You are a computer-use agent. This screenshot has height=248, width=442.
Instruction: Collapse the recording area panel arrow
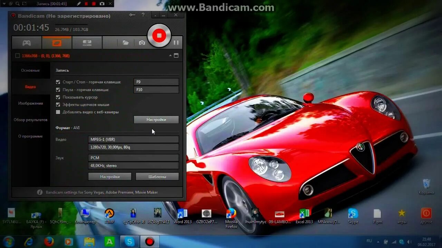pyautogui.click(x=170, y=55)
